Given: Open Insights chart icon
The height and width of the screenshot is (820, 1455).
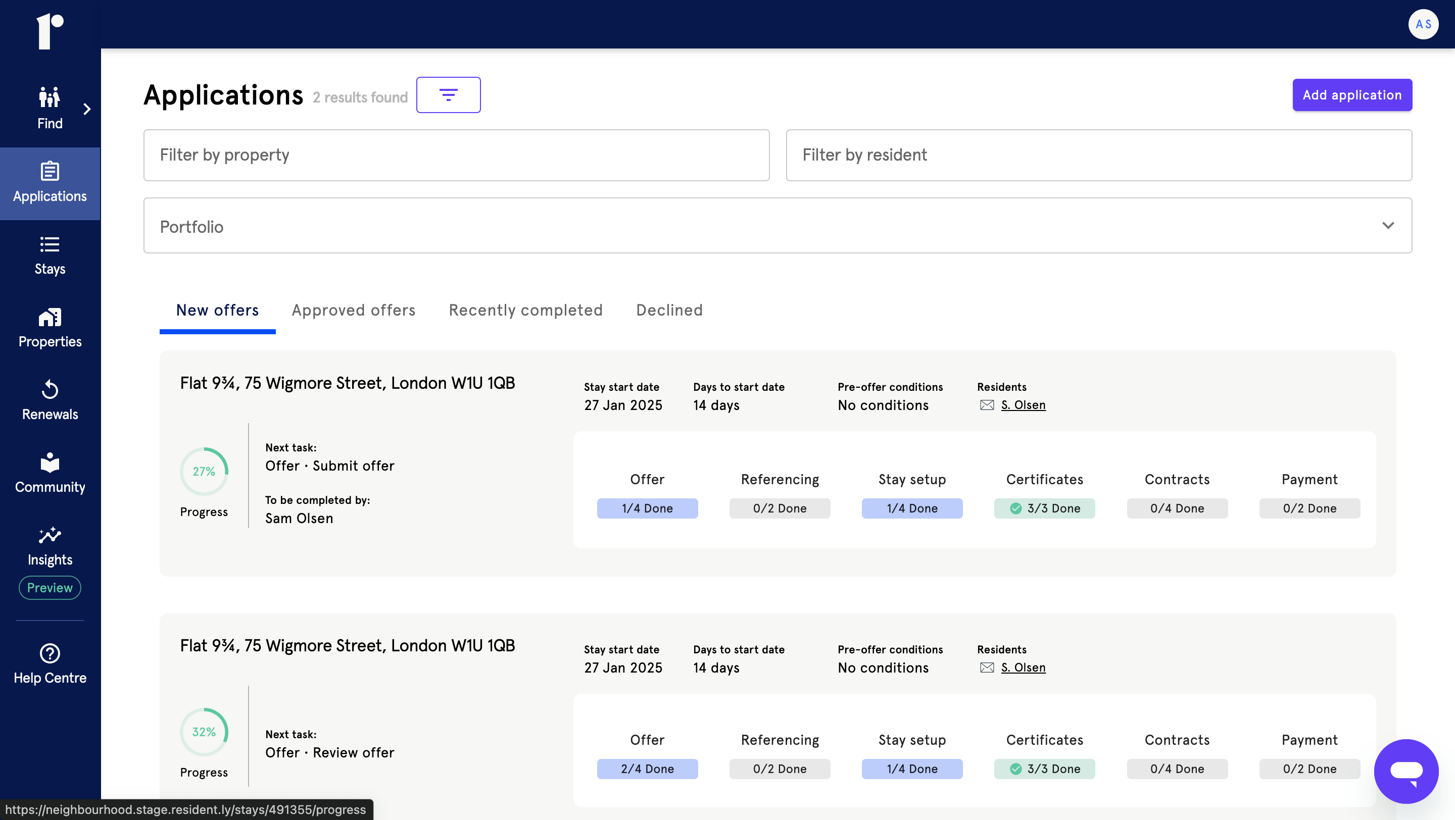Looking at the screenshot, I should [50, 535].
